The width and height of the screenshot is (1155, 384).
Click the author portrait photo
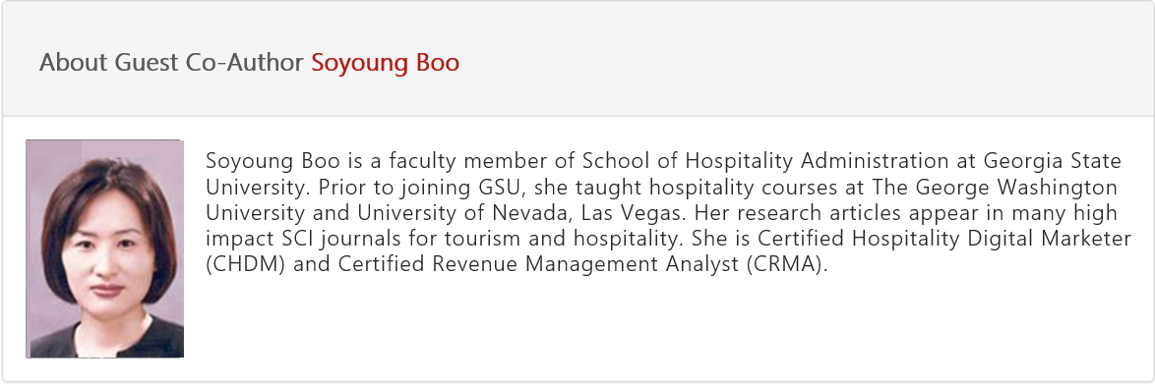coord(104,248)
